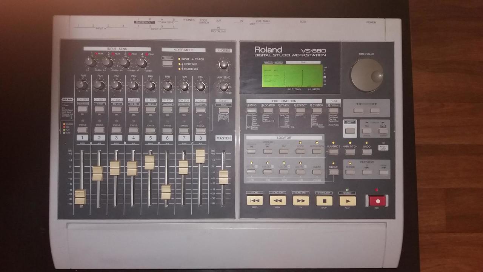Push the EFFECT edit condition button
Screen dimensions: 483x272
click(x=301, y=111)
